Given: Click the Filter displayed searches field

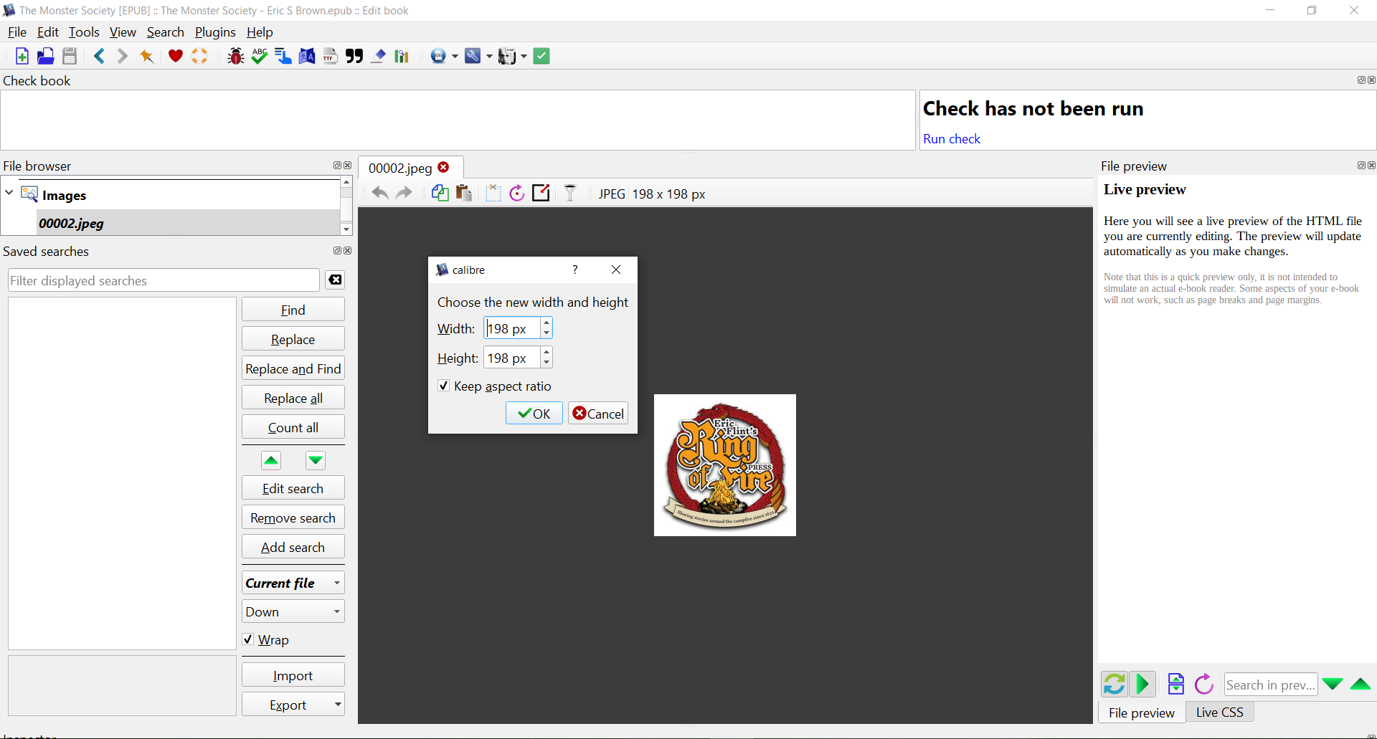Looking at the screenshot, I should coord(164,280).
